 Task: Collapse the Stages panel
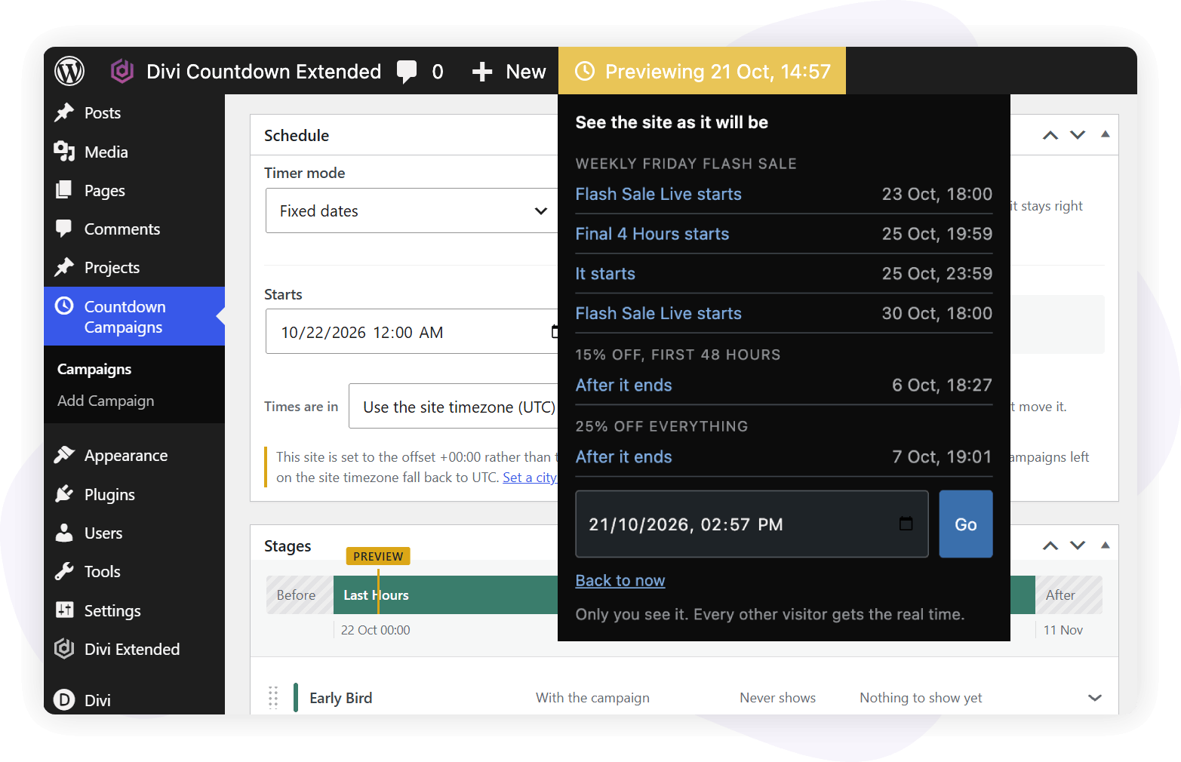point(1106,545)
